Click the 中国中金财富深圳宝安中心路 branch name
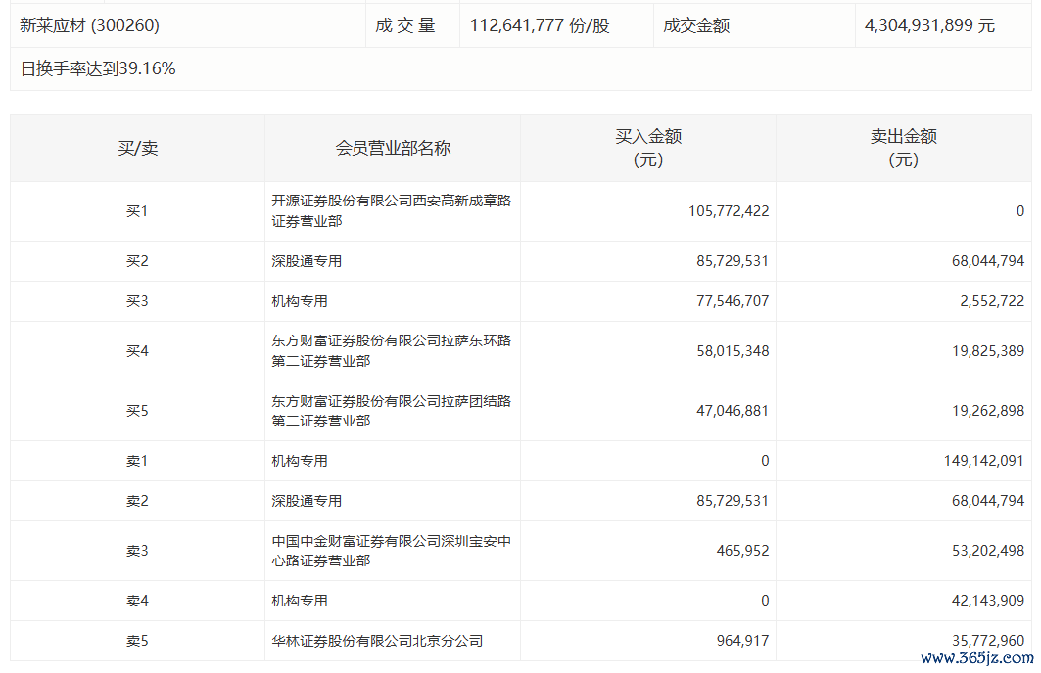1041x673 pixels. tap(391, 551)
